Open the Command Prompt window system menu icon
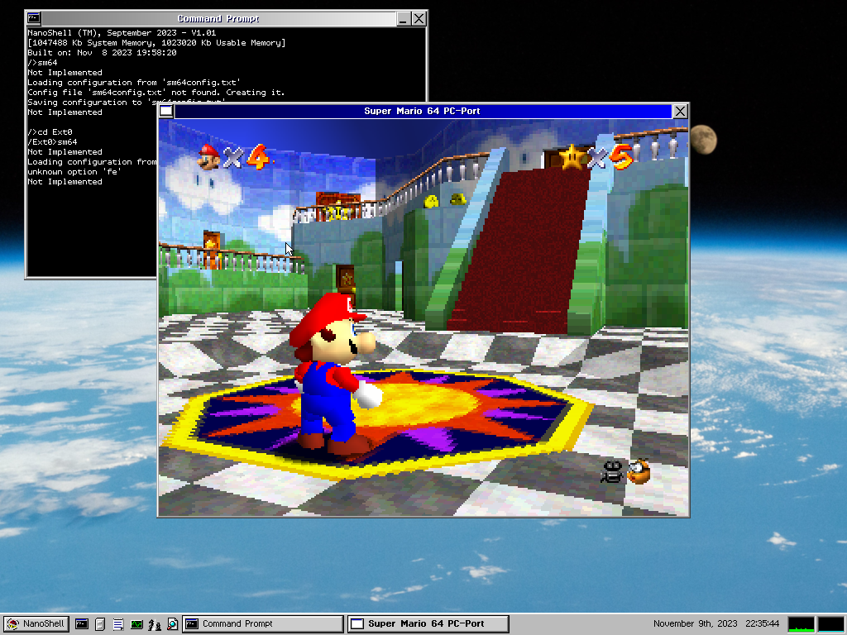The image size is (847, 635). click(x=34, y=18)
